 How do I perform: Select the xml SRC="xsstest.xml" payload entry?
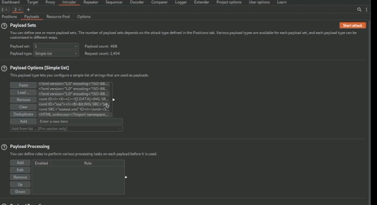[x=74, y=109]
